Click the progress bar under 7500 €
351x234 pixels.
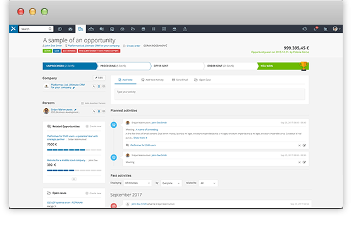pyautogui.click(x=74, y=150)
